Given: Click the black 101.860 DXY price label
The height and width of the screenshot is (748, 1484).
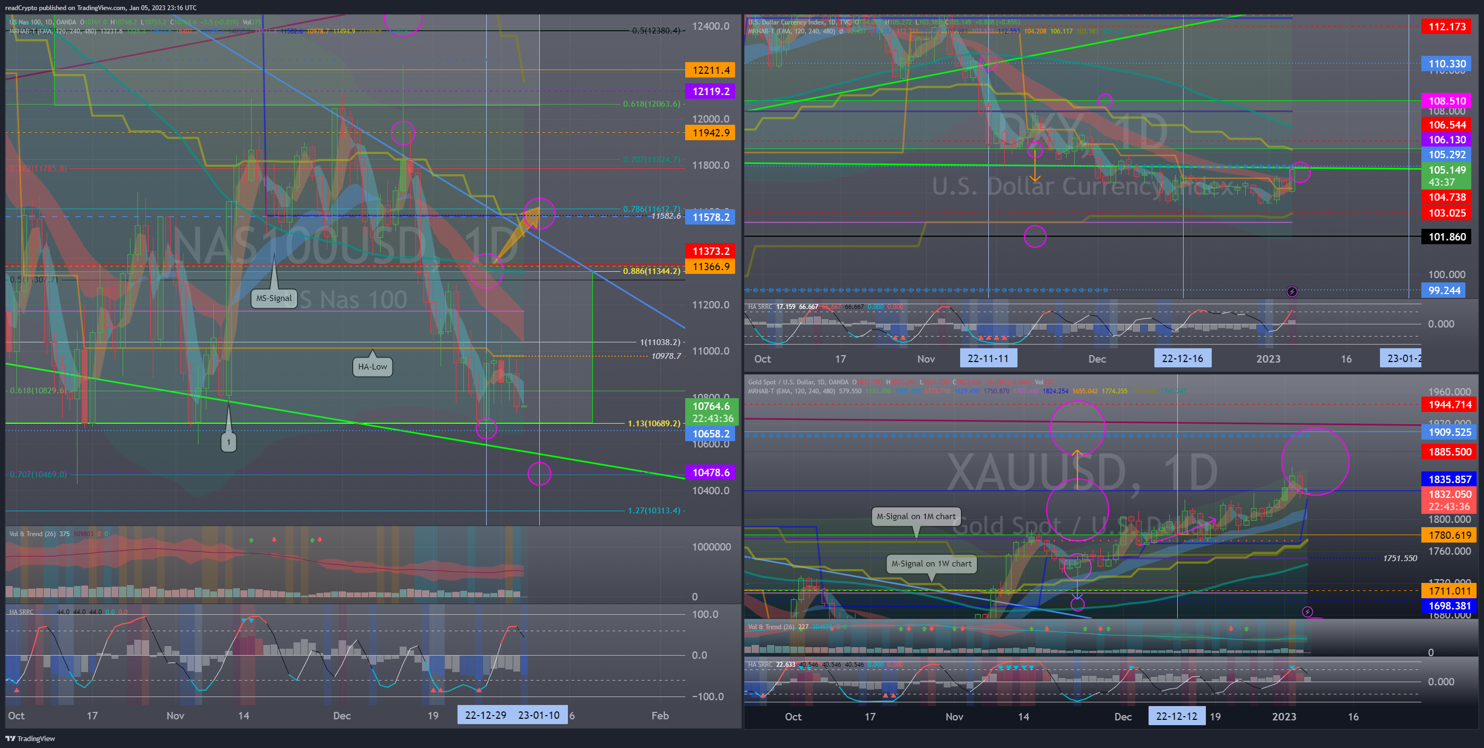Looking at the screenshot, I should 1446,237.
